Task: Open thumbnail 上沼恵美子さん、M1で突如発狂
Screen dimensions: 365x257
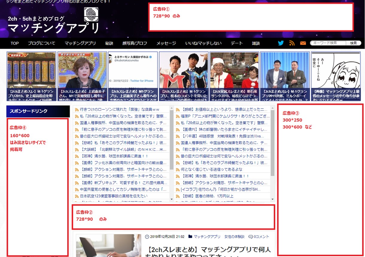Action: (x=82, y=76)
